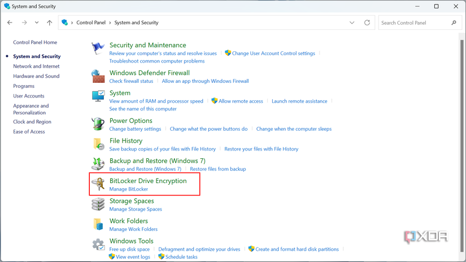
Task: Click the Search Control Panel field
Action: point(420,23)
